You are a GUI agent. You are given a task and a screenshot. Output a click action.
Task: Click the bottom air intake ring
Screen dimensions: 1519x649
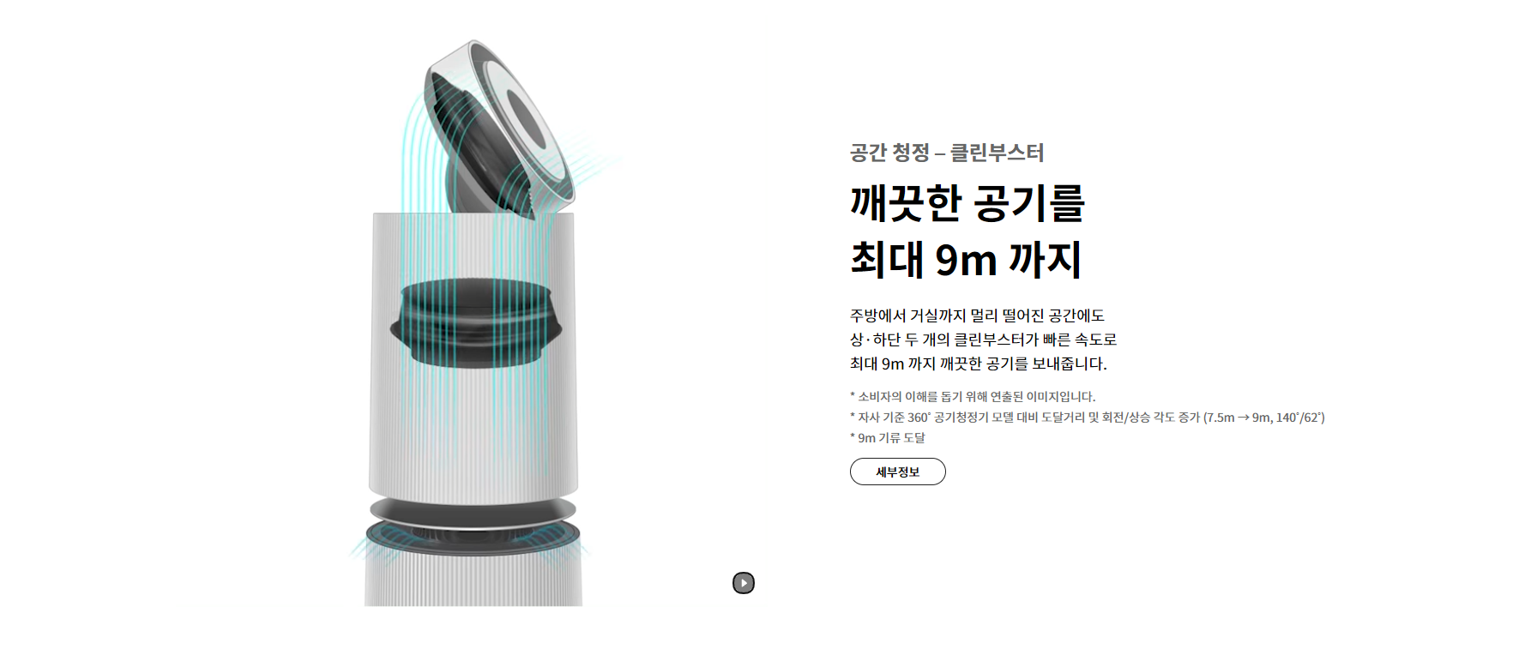click(473, 538)
